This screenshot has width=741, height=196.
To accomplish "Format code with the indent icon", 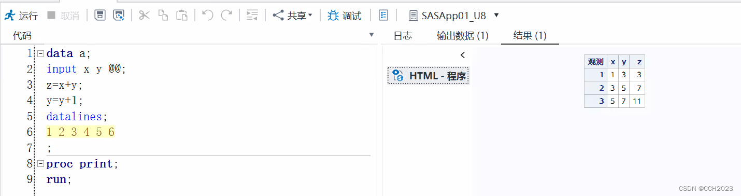I will coord(252,16).
